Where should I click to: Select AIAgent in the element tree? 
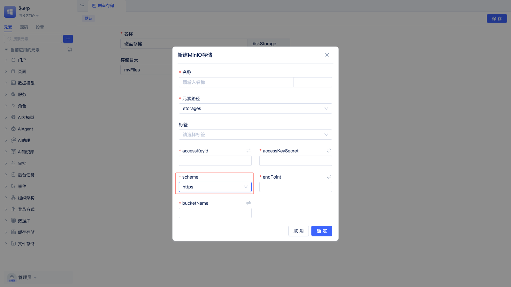26,129
